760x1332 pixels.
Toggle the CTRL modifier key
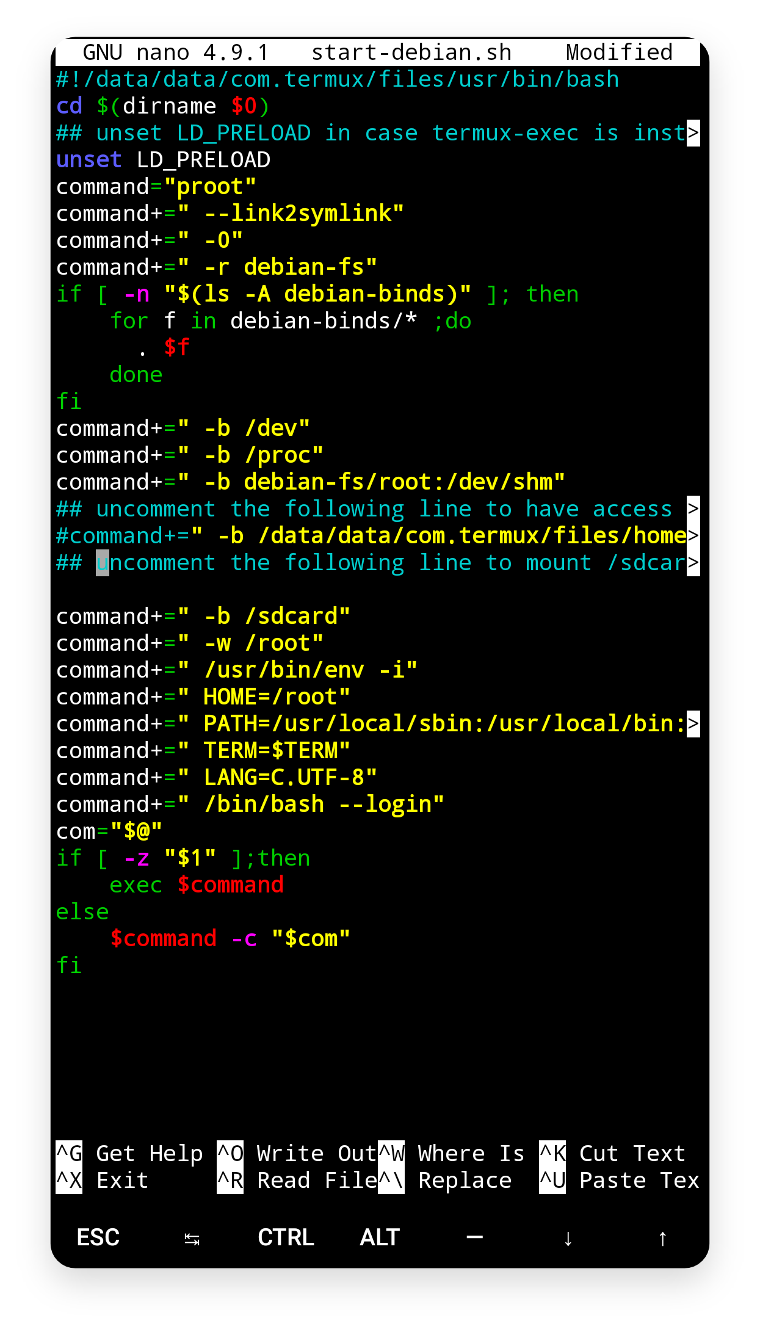(x=286, y=1237)
